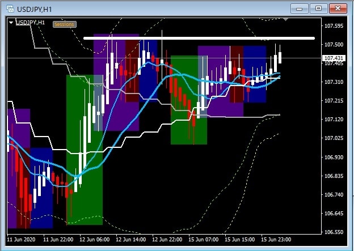This screenshot has height=251, width=354.
Task: Click the current price label 107.431
Action: (x=334, y=58)
